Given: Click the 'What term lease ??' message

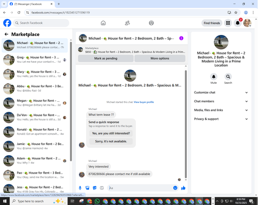Looking at the screenshot, I should coord(101,115).
